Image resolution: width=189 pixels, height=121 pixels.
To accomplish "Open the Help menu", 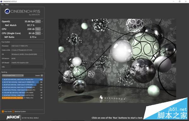I will pos(7,5).
